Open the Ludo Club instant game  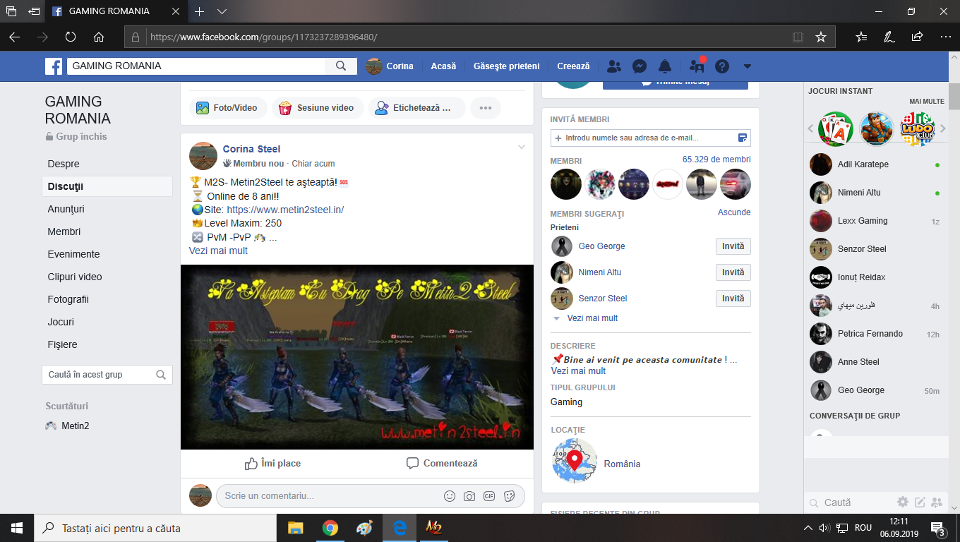point(918,129)
